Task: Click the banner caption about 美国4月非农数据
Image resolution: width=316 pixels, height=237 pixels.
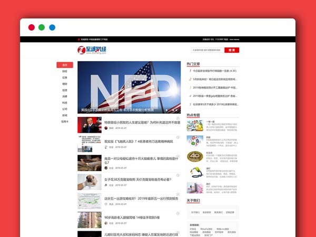Action: (117, 110)
